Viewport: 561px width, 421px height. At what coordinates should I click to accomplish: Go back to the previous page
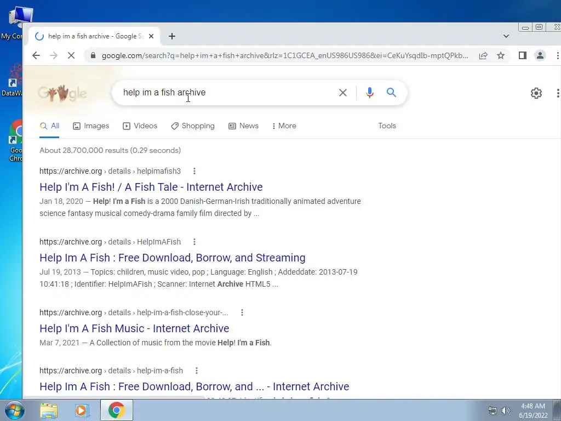tap(36, 55)
